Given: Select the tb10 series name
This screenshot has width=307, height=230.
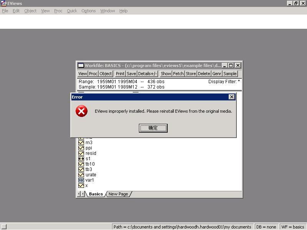Looking at the screenshot, I should (x=90, y=164).
